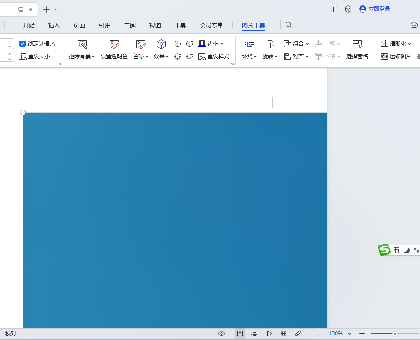Open the zoom percentage 100% dropdown
Screen dimensions: 420x340
point(350,334)
